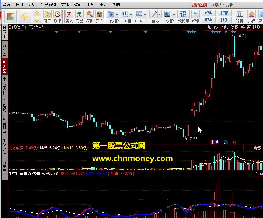Expand the F10/F9 dropdown arrow
Image resolution: width=263 pixels, height=218 pixels.
click(145, 15)
